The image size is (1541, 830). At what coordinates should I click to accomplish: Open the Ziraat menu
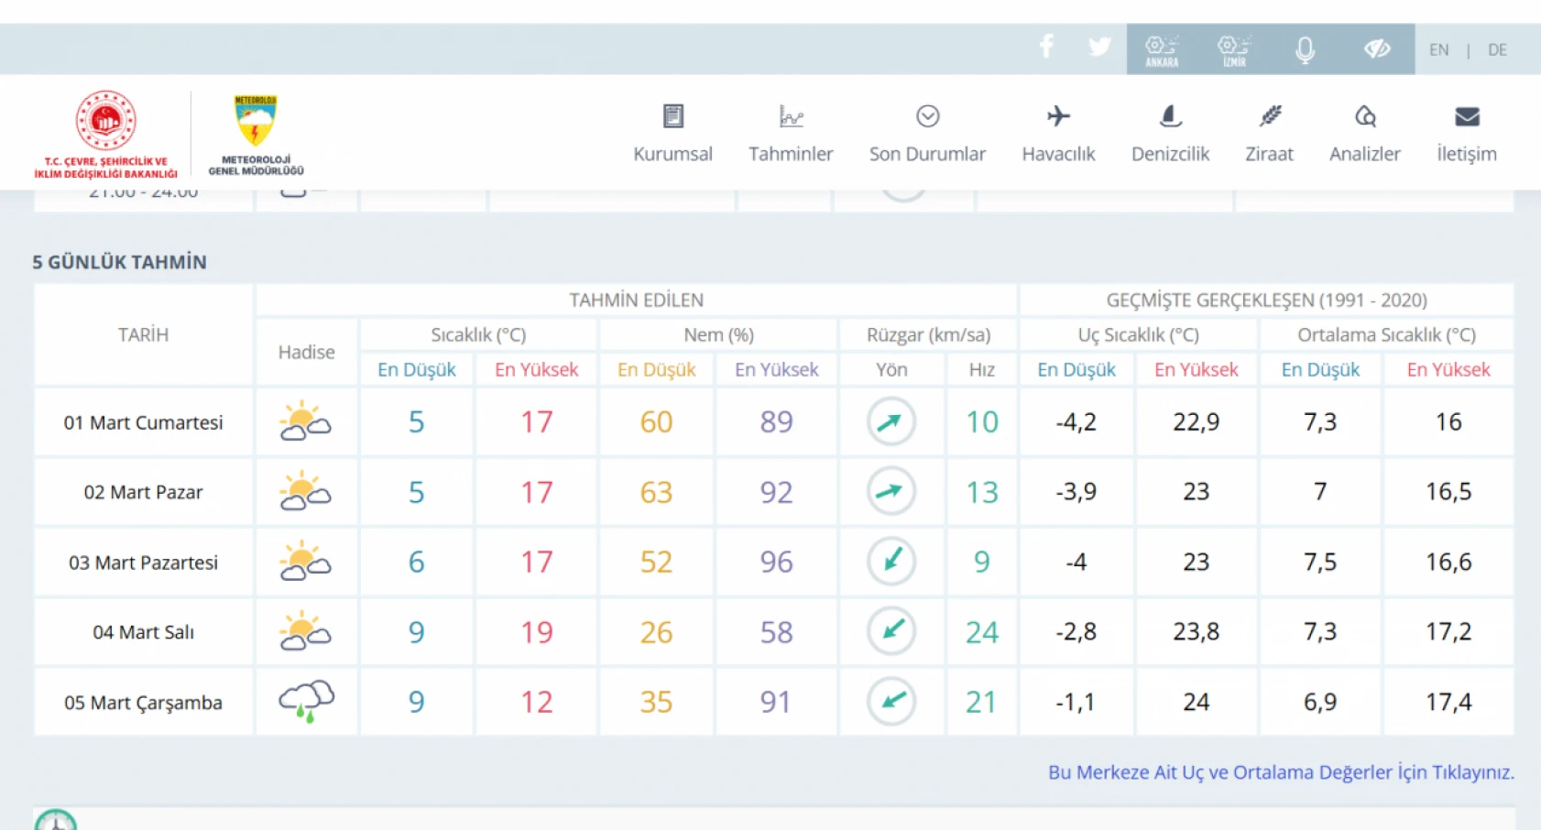click(1269, 134)
